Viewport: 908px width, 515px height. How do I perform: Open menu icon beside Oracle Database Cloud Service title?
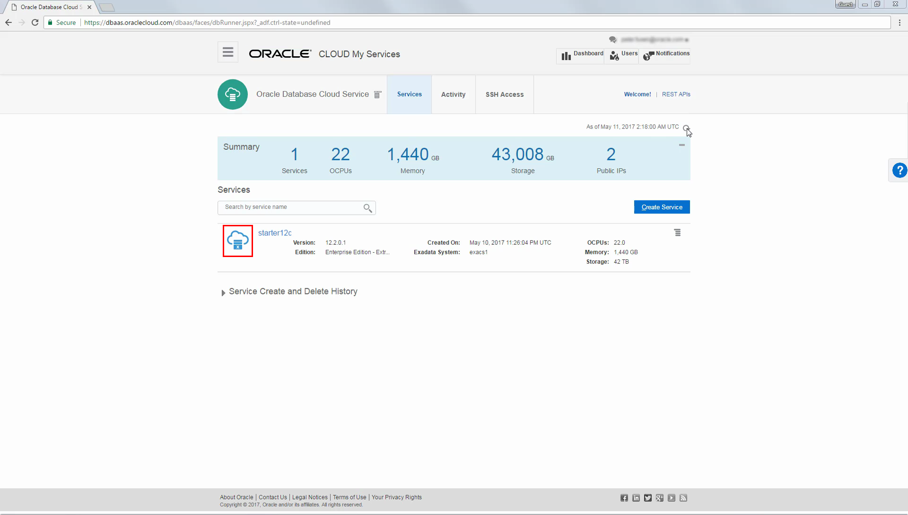pos(377,94)
